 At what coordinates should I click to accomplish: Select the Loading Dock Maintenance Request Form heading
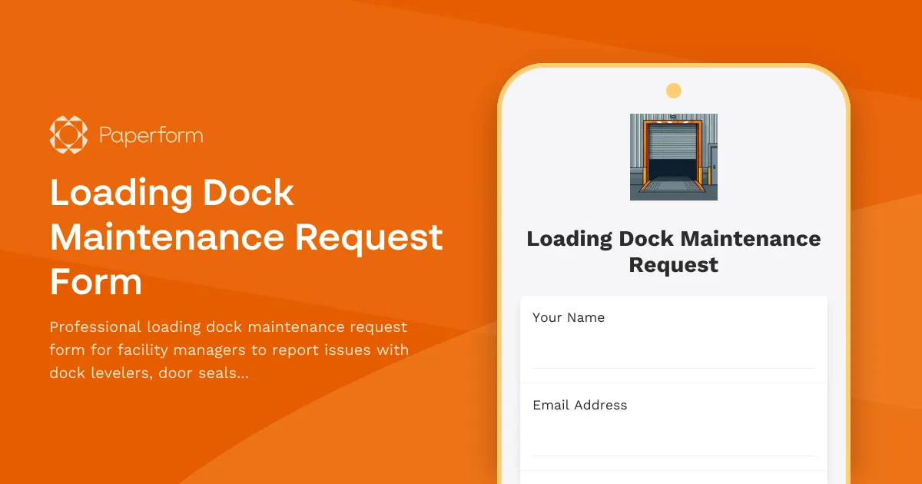[246, 238]
